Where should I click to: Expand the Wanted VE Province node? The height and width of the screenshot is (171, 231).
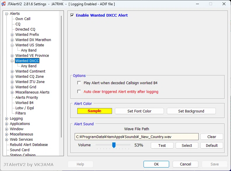tap(12, 56)
